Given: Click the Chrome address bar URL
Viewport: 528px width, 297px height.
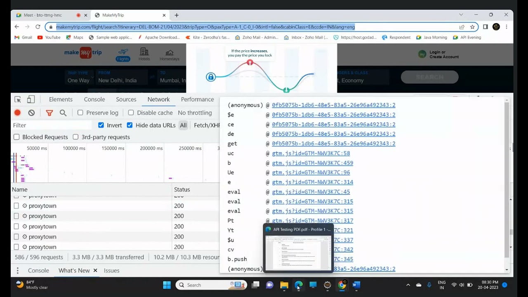Looking at the screenshot, I should tap(205, 27).
